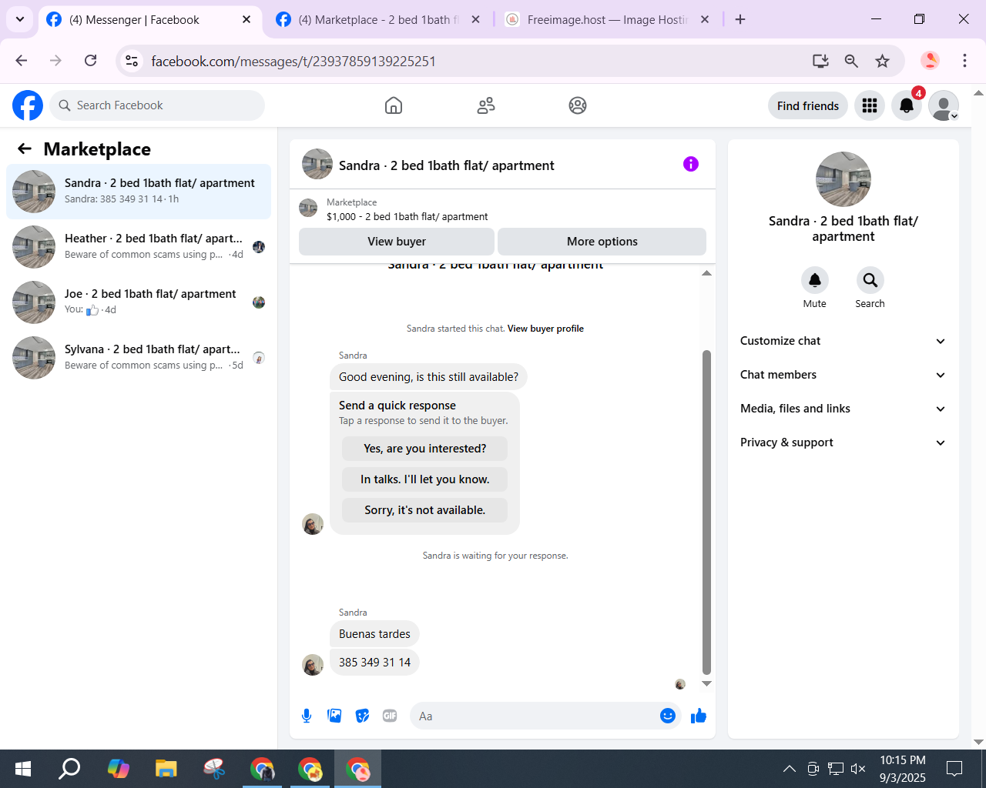
Task: Search in conversation with magnifier icon
Action: point(870,280)
